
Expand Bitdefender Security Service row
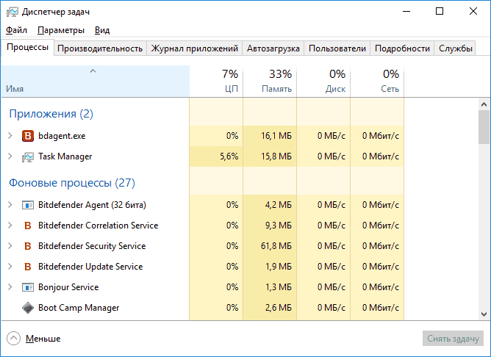pyautogui.click(x=10, y=246)
